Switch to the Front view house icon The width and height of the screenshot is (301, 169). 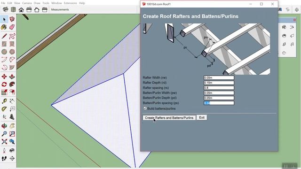click(x=21, y=9)
